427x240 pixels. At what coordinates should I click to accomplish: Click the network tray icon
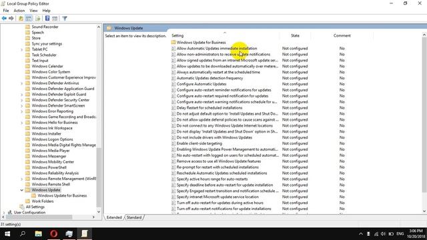pos(376,234)
